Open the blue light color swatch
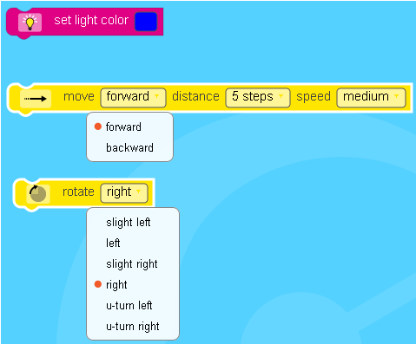Image resolution: width=416 pixels, height=344 pixels. [x=146, y=22]
